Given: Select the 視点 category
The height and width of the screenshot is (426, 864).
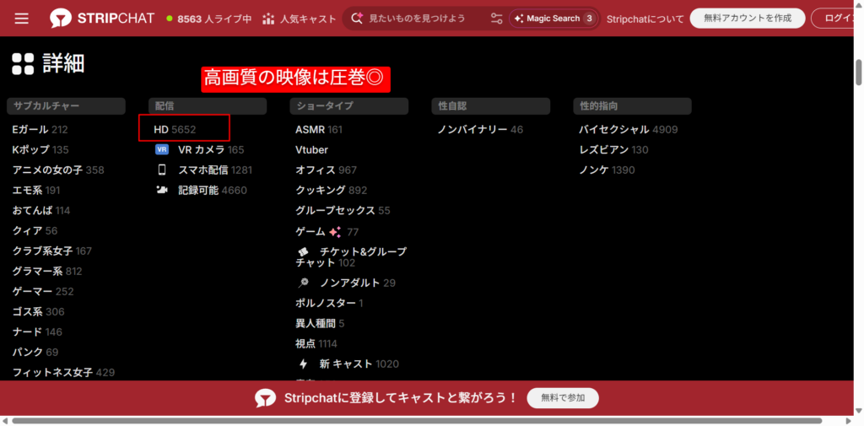Looking at the screenshot, I should [316, 344].
